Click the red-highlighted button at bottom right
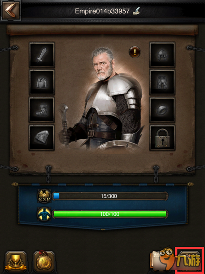This screenshot has width=205, height=274. coord(189,261)
